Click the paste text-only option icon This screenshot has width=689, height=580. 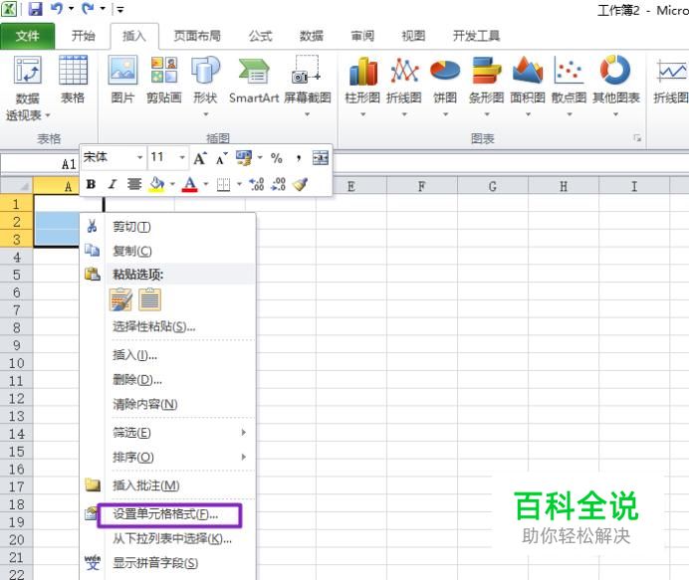tap(149, 299)
